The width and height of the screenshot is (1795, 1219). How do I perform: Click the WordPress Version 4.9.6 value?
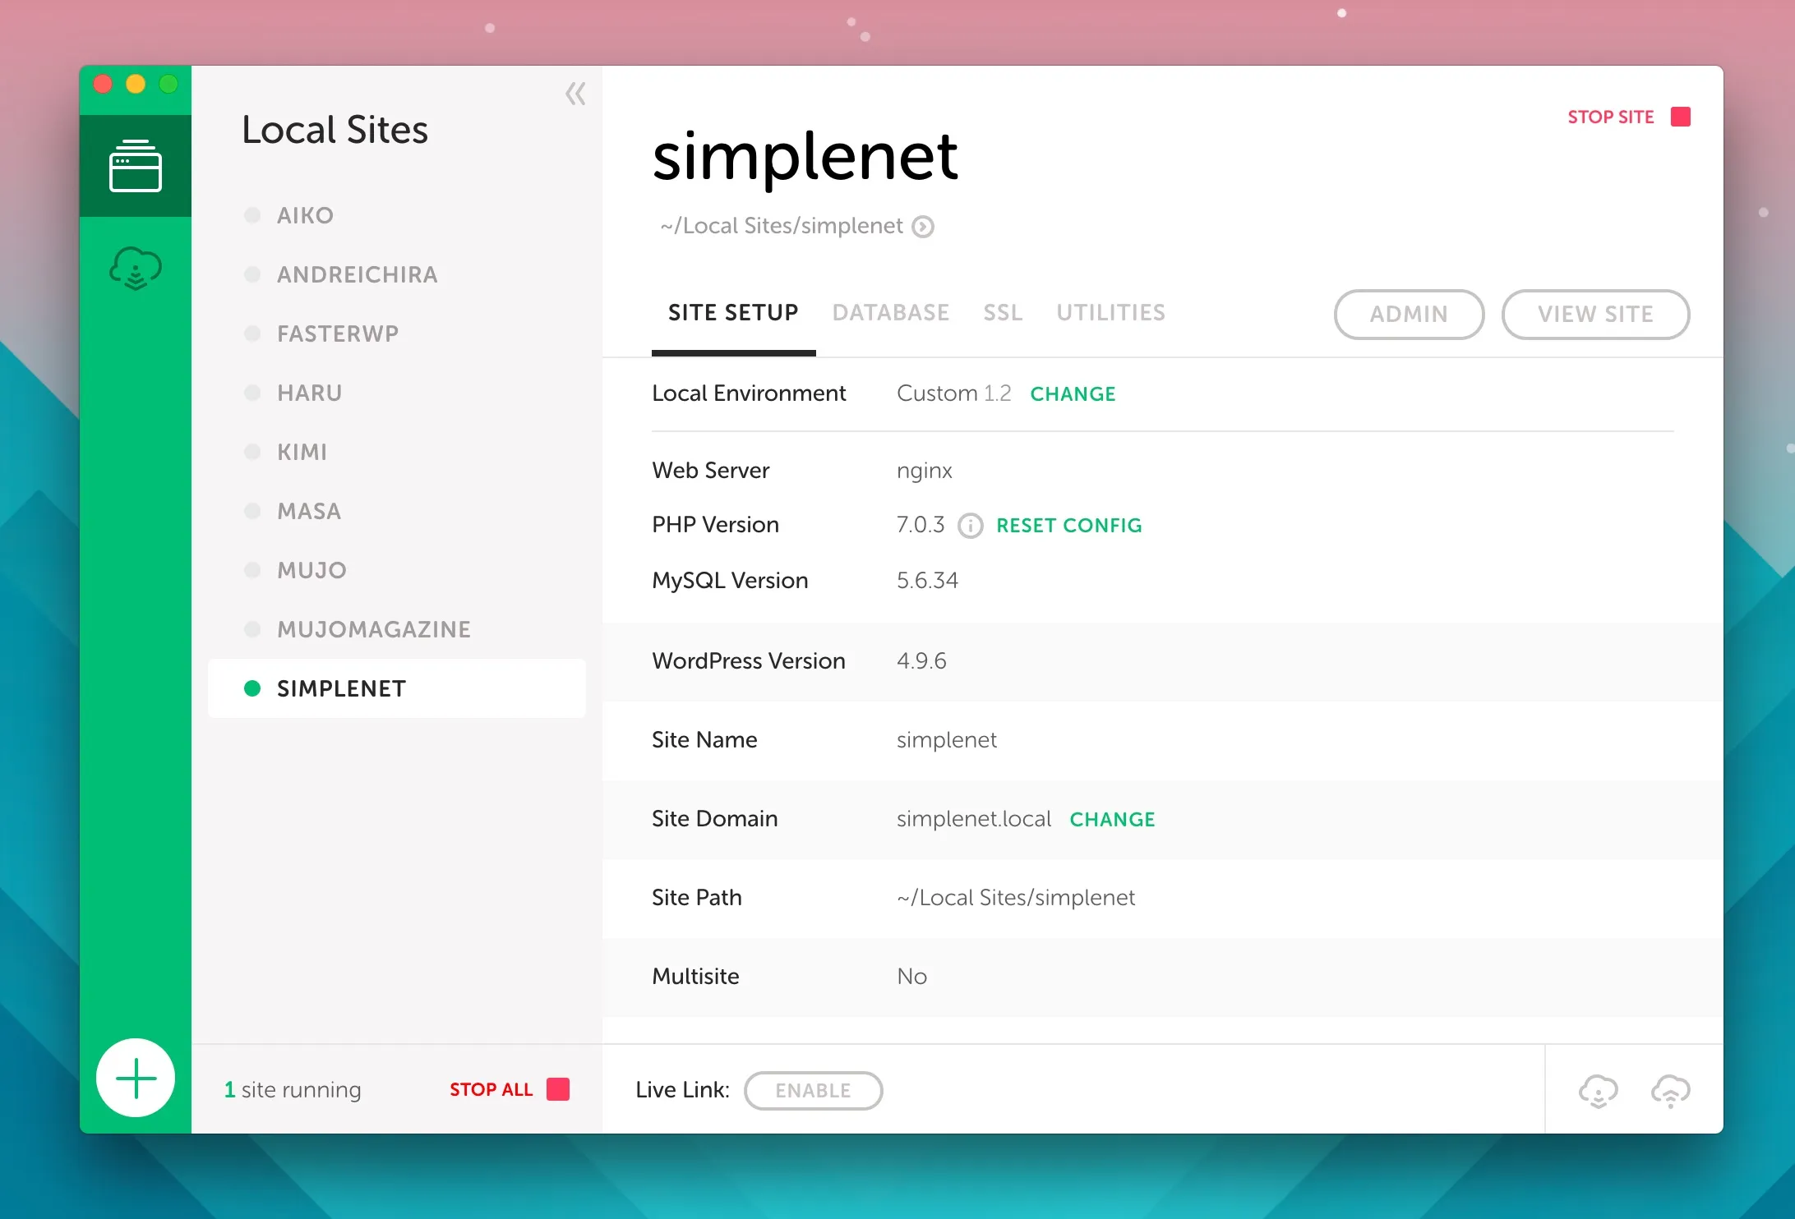[921, 661]
